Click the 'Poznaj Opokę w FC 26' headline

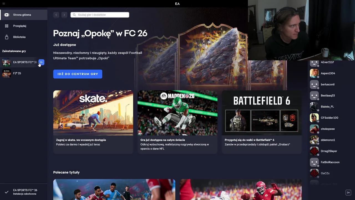tap(100, 33)
